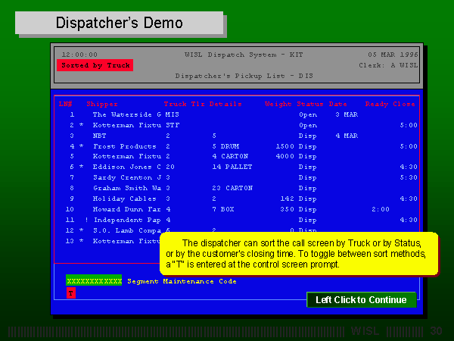Click the Weight column header

pyautogui.click(x=278, y=104)
